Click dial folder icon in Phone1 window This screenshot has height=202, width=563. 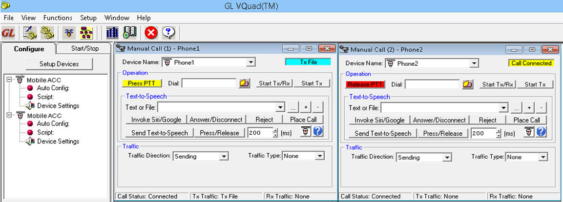(x=245, y=83)
